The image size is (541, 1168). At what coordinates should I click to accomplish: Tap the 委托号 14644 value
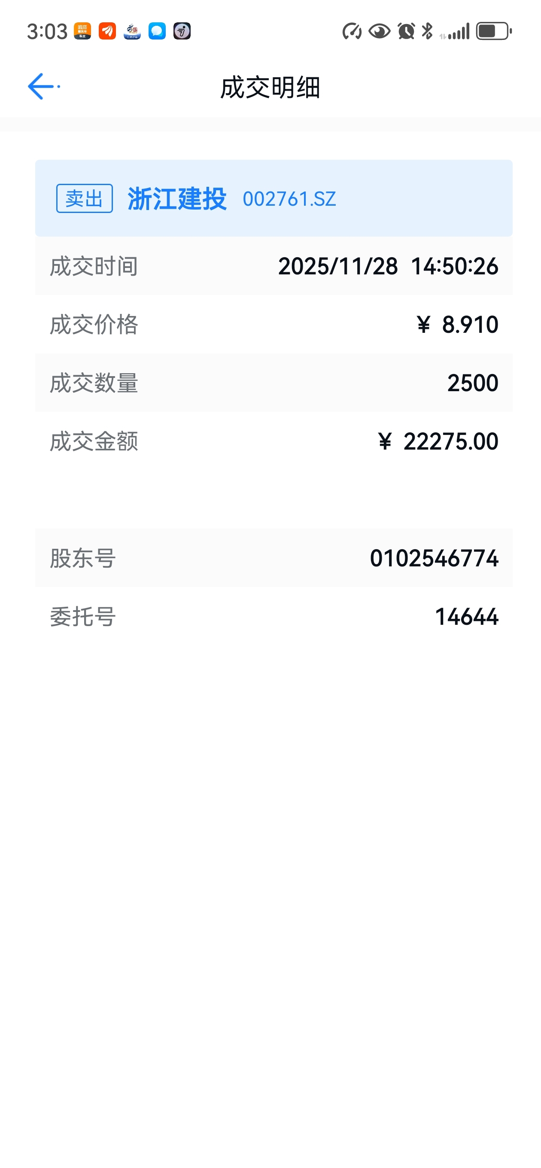[467, 617]
